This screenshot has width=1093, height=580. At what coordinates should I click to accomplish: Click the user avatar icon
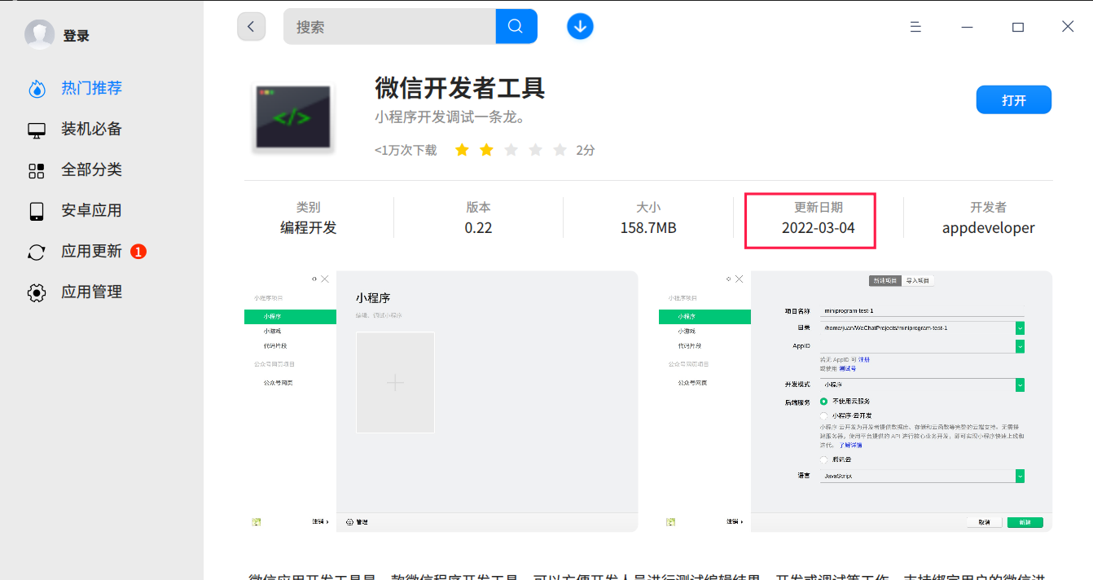click(39, 35)
